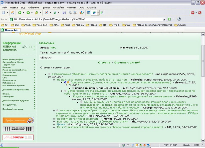Click orange sun icon in status bar
This screenshot has width=205, height=148.
click(145, 145)
